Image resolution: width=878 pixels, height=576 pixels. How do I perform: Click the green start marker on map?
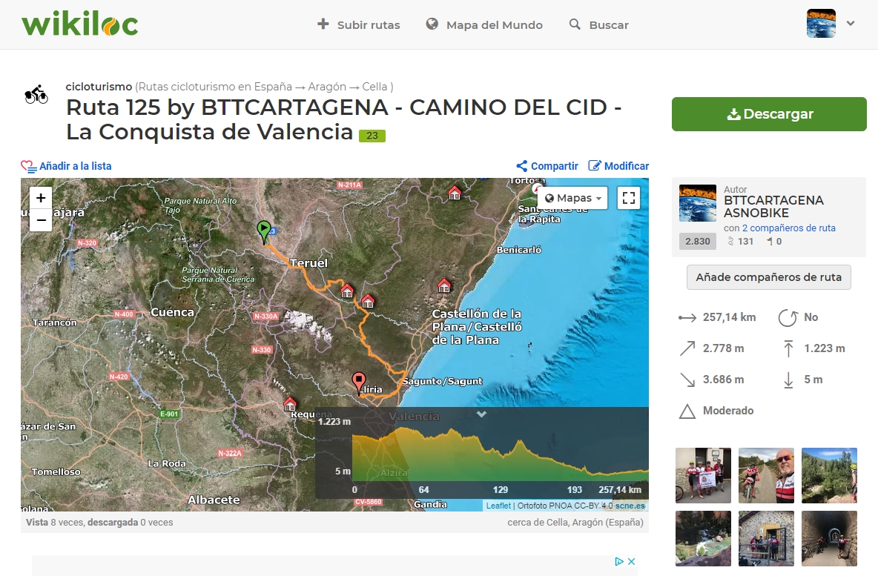(x=264, y=232)
